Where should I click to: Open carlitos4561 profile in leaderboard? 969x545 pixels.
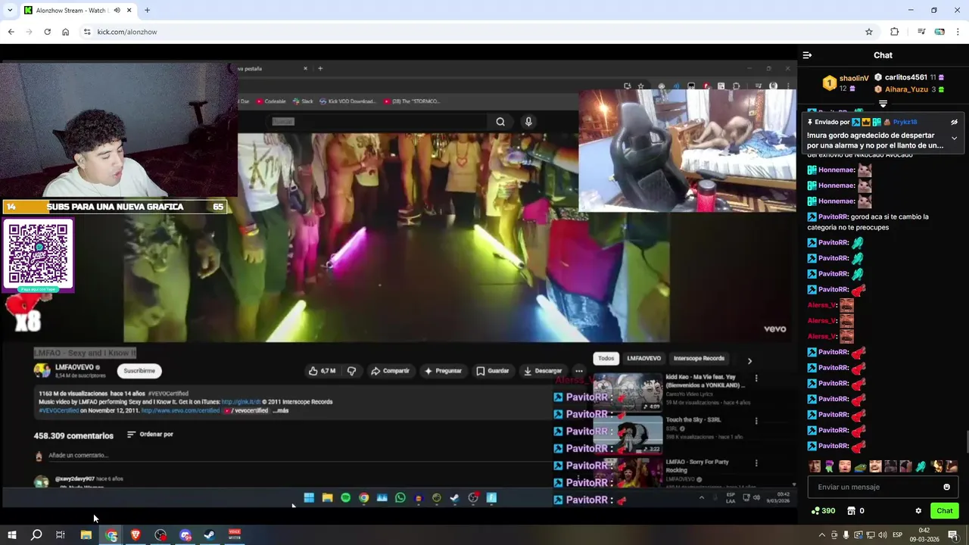click(906, 77)
